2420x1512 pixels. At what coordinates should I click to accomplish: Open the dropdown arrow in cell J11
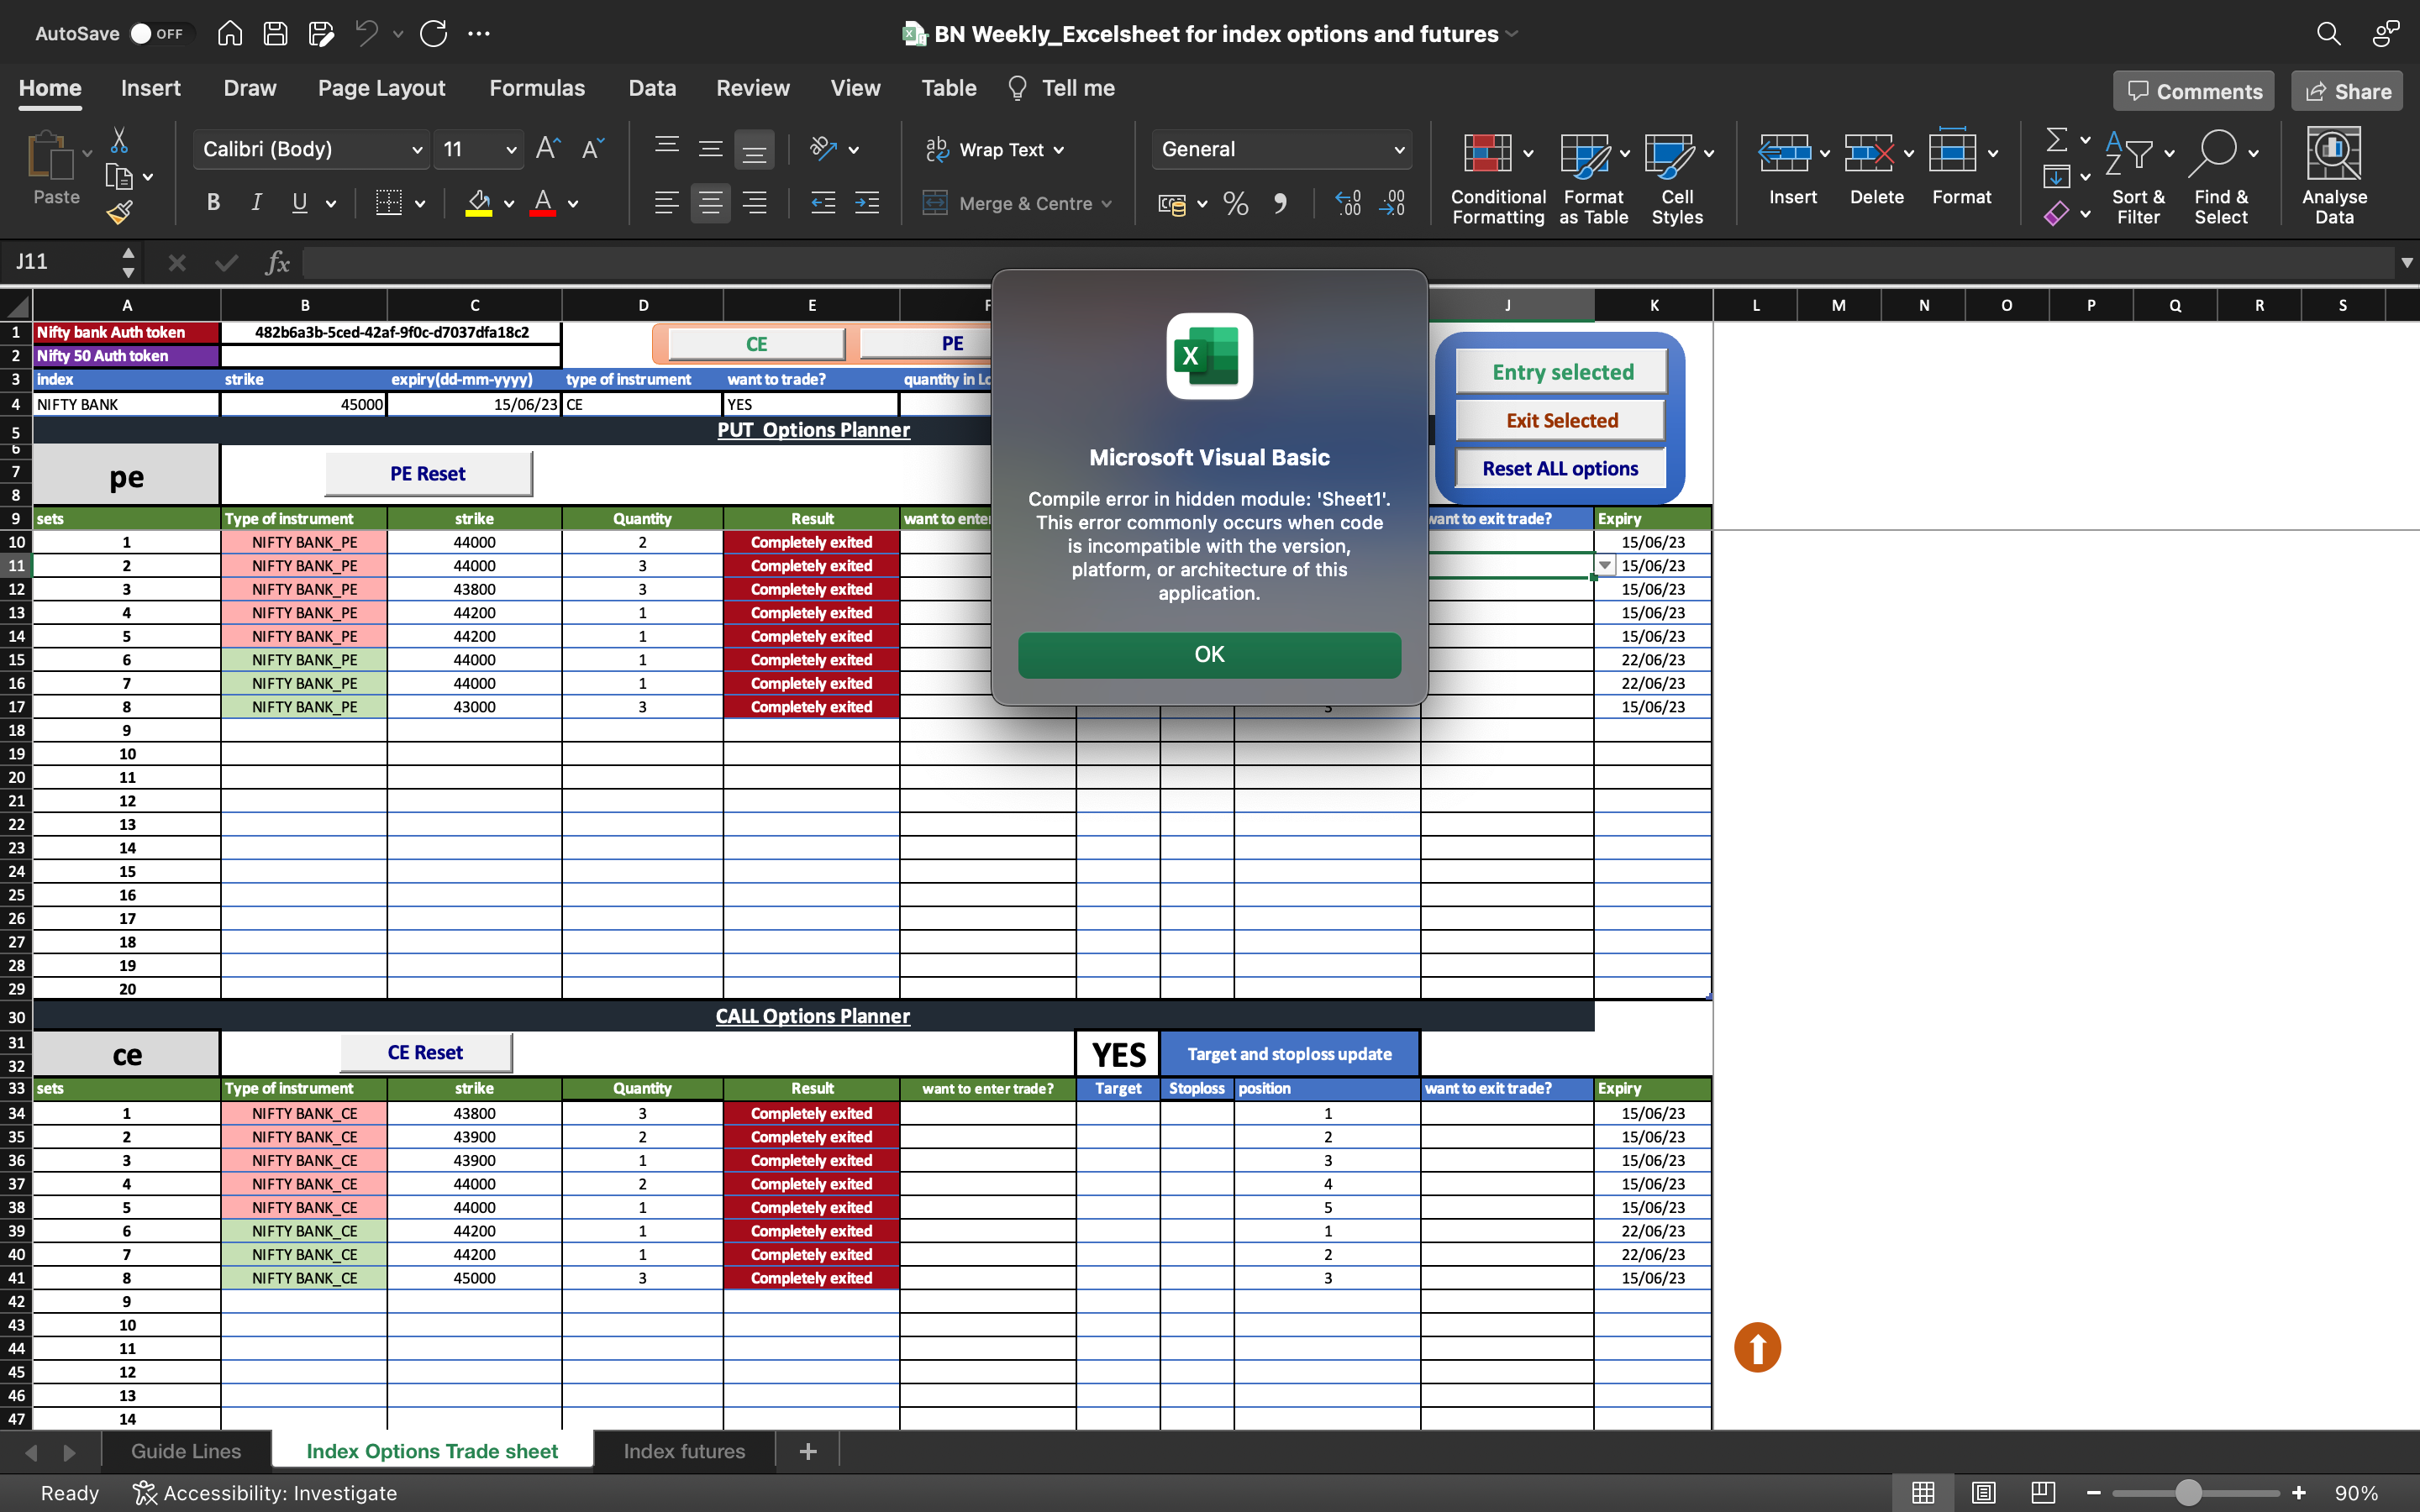tap(1604, 565)
